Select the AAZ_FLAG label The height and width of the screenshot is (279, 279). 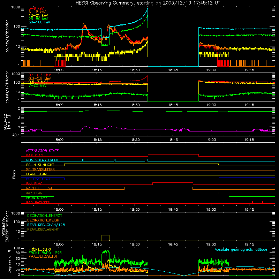(x=34, y=193)
